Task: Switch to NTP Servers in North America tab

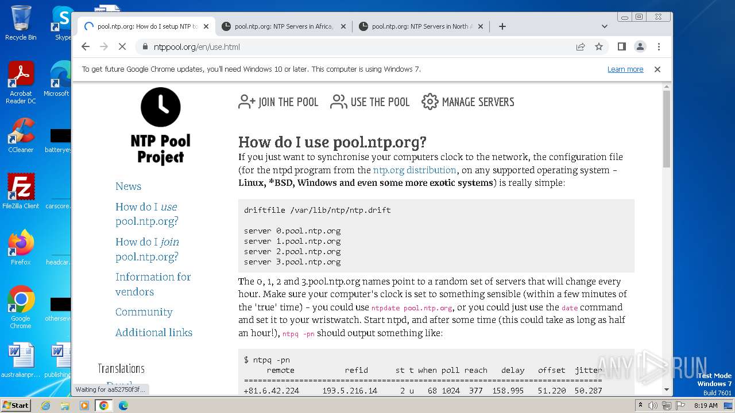Action: click(421, 26)
